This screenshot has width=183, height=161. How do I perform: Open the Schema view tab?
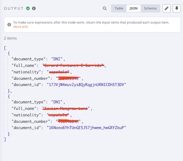click(x=150, y=8)
